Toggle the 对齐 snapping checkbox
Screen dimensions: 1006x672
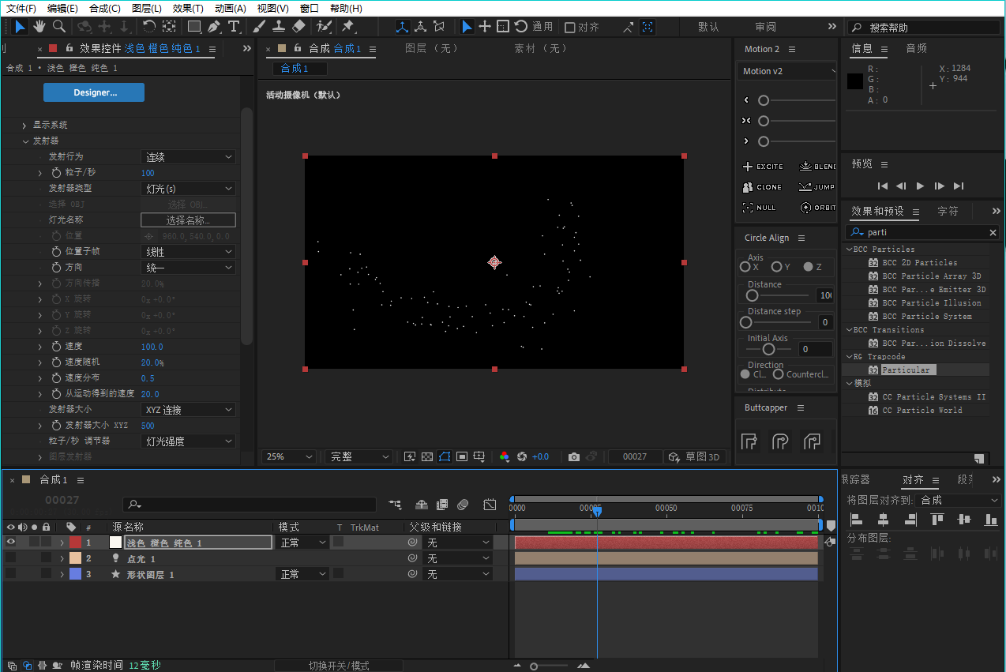(570, 27)
